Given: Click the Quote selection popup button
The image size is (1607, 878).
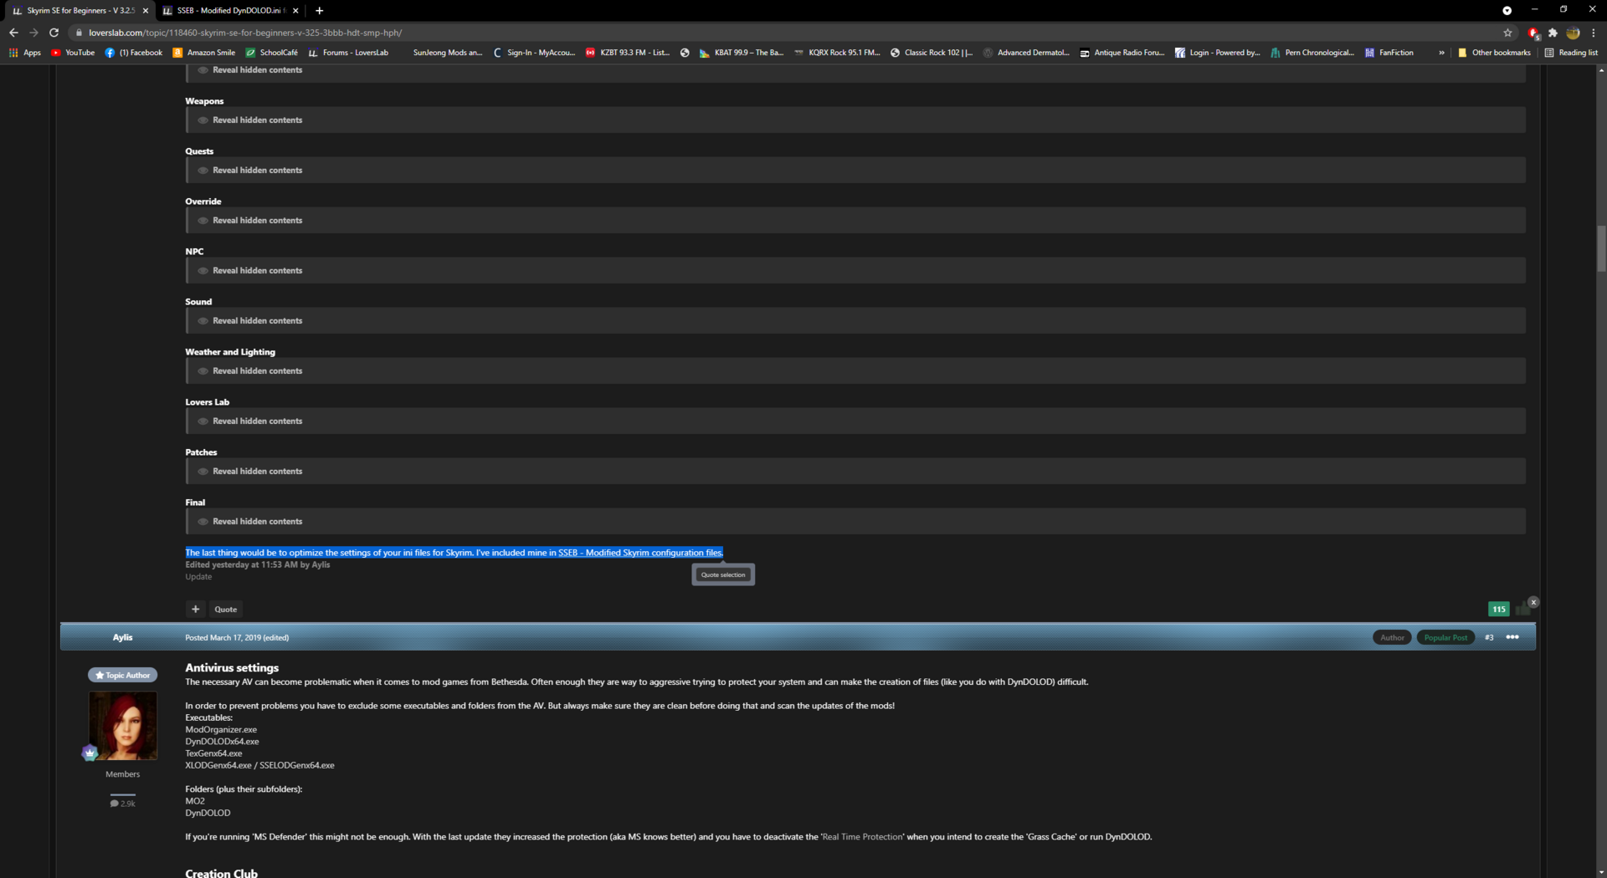Looking at the screenshot, I should 723,574.
